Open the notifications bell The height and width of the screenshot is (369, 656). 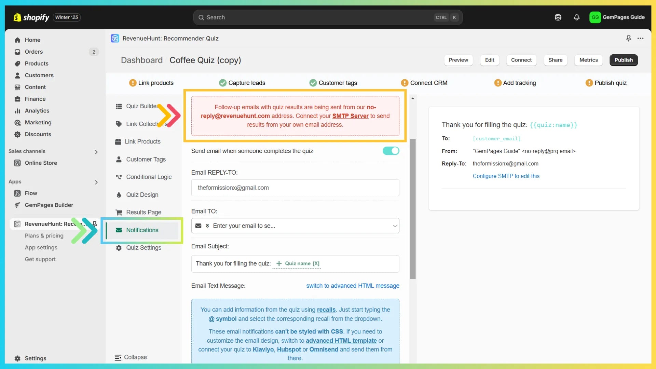coord(576,17)
